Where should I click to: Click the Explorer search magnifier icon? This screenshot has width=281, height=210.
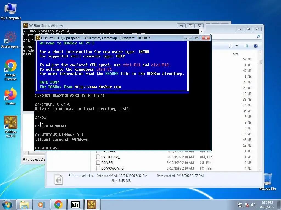[x=258, y=37]
